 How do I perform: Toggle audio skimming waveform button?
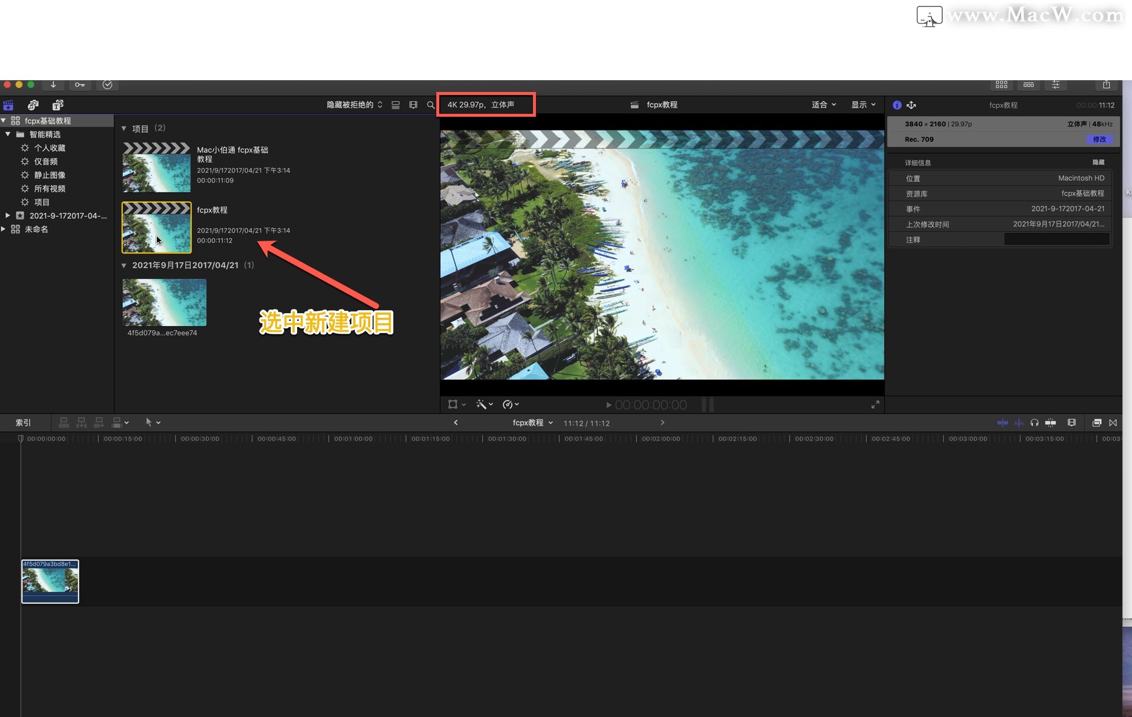tap(1018, 423)
